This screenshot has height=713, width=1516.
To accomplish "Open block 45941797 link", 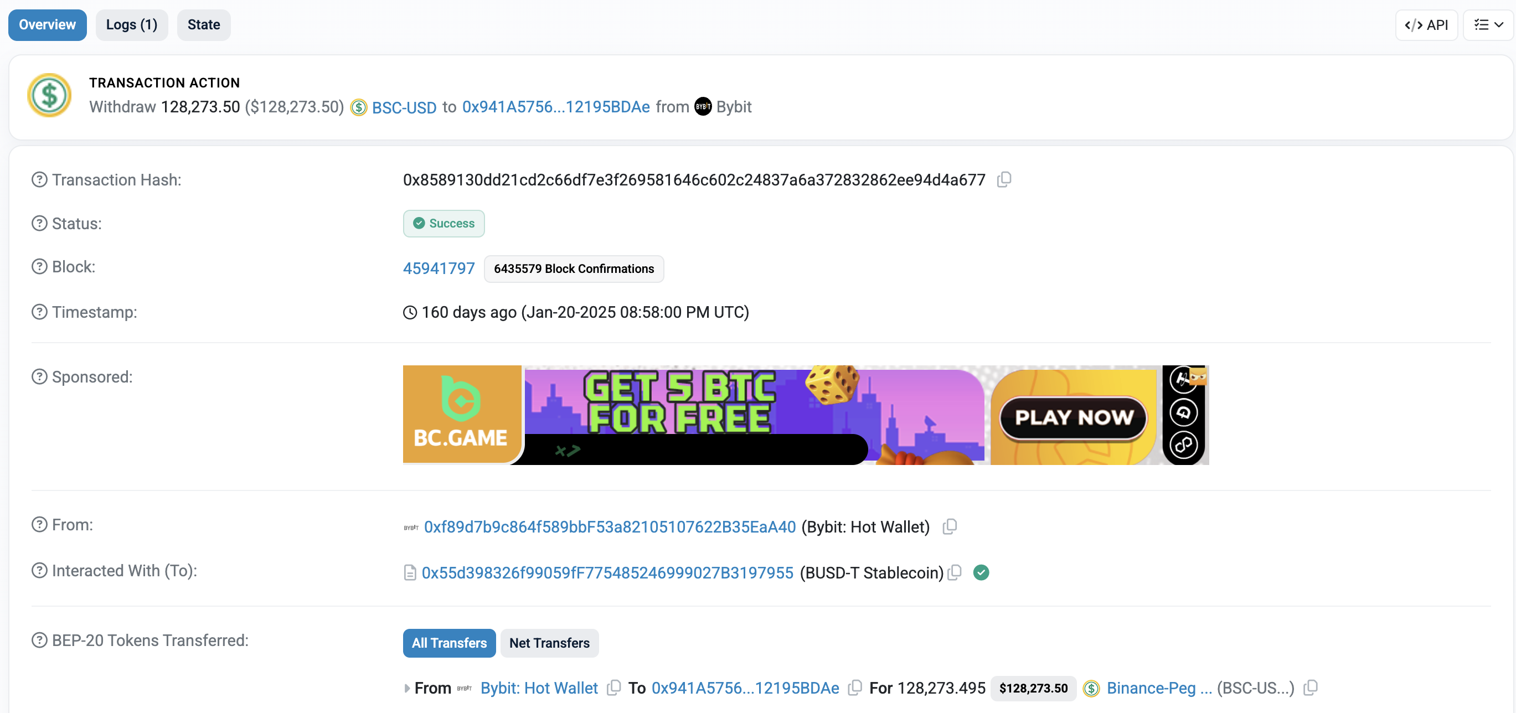I will coord(439,268).
